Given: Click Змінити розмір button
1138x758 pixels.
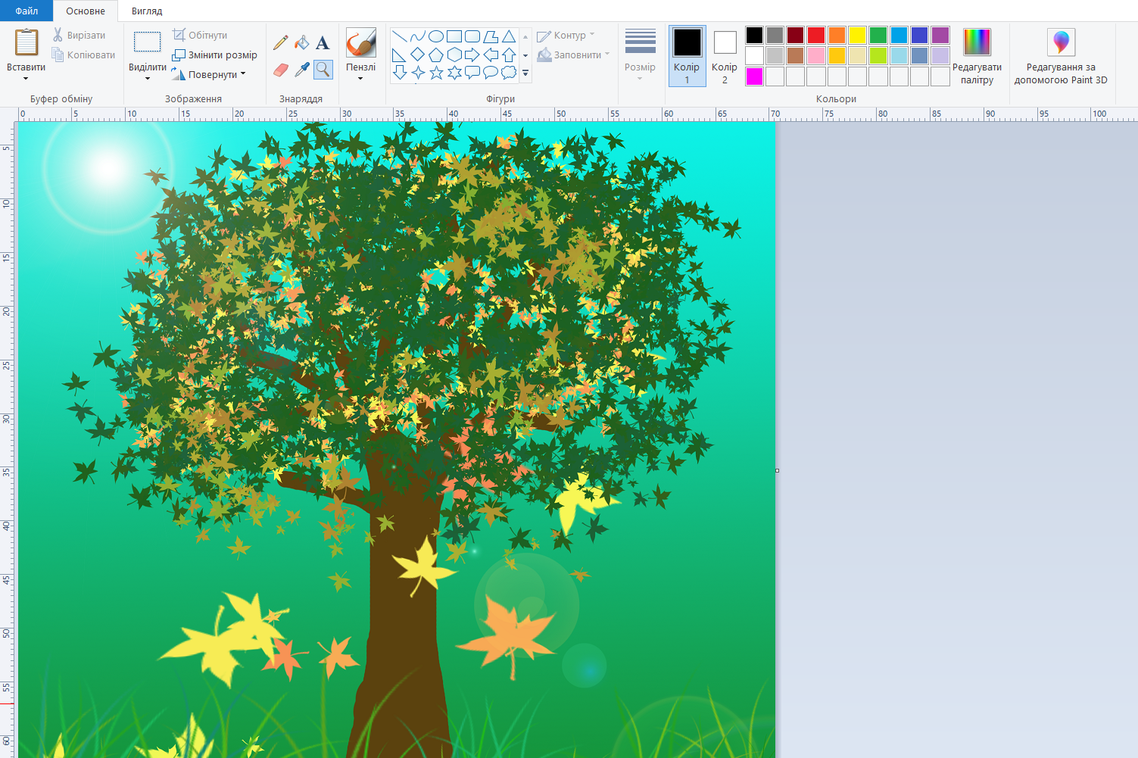Looking at the screenshot, I should [x=215, y=55].
